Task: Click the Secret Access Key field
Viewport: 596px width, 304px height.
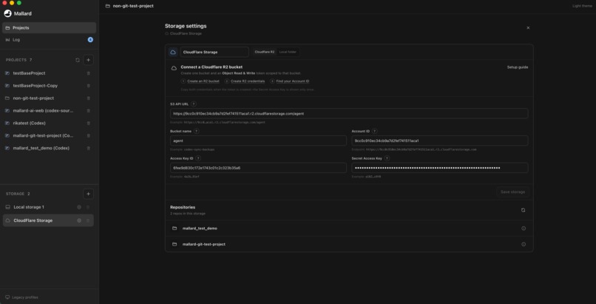Action: [x=440, y=168]
